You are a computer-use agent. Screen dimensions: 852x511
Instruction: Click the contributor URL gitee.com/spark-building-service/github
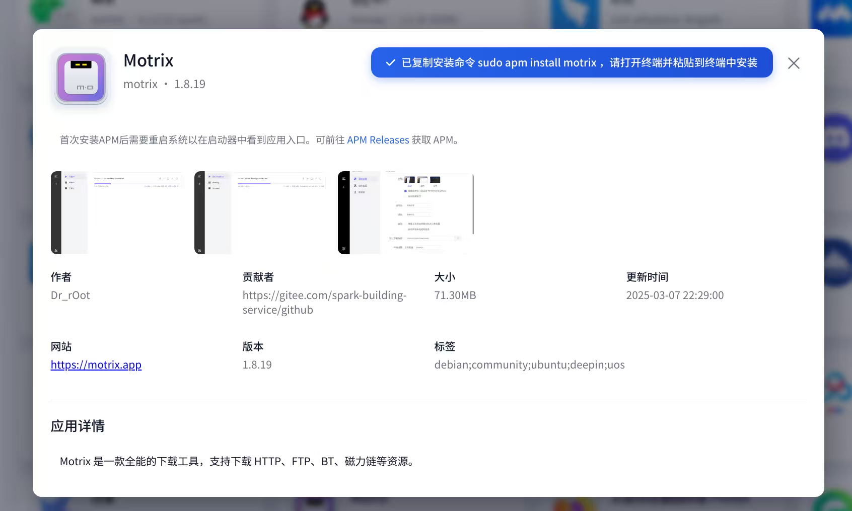[x=324, y=302]
